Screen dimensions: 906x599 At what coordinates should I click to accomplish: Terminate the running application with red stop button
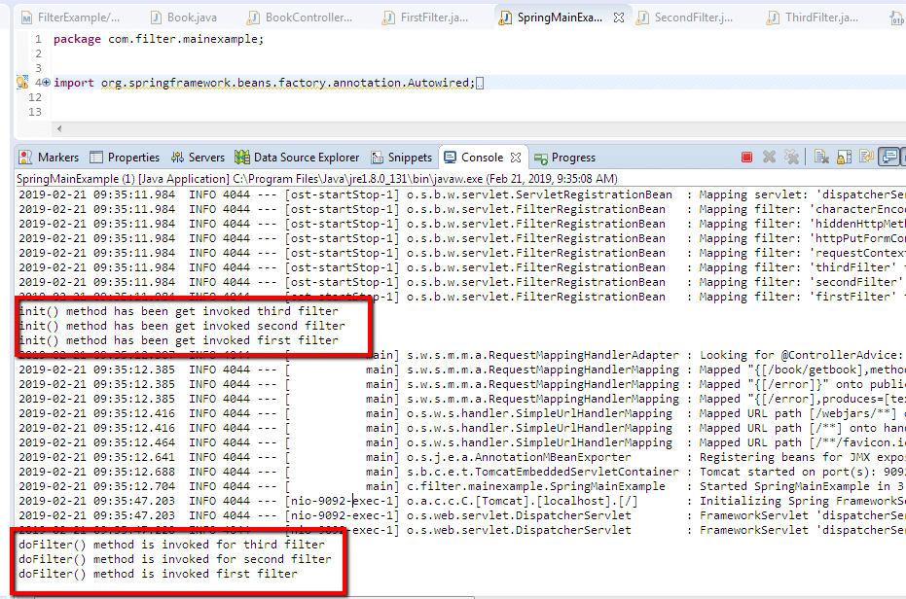point(746,158)
